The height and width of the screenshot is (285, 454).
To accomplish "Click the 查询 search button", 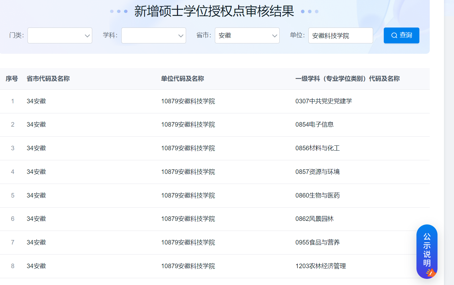I will 401,35.
